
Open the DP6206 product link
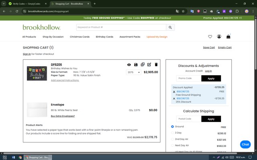pyautogui.click(x=56, y=64)
